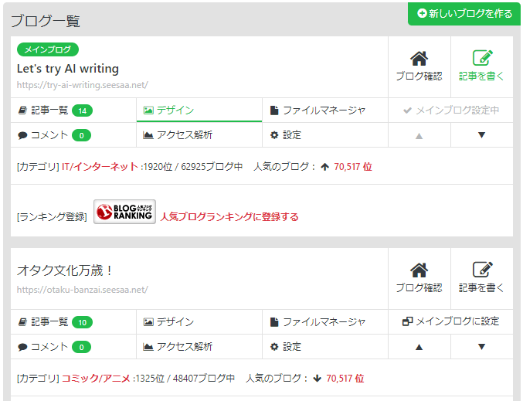Move Let's try AI writing down with arrow
This screenshot has width=523, height=401.
(x=481, y=135)
